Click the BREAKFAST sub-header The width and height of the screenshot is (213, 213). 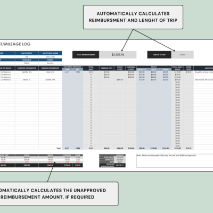[x=142, y=70]
